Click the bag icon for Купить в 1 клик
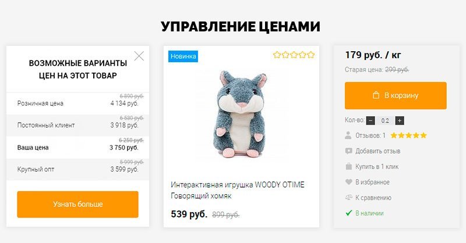Screen dimensions: 466x243 click(x=348, y=166)
